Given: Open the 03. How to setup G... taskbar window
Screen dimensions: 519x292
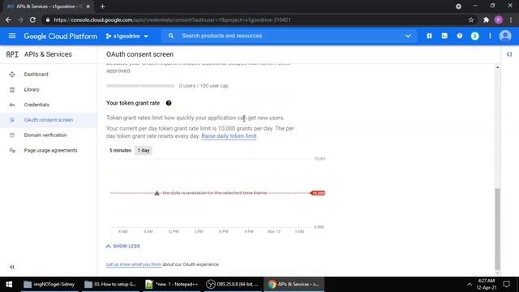Looking at the screenshot, I should (110, 284).
